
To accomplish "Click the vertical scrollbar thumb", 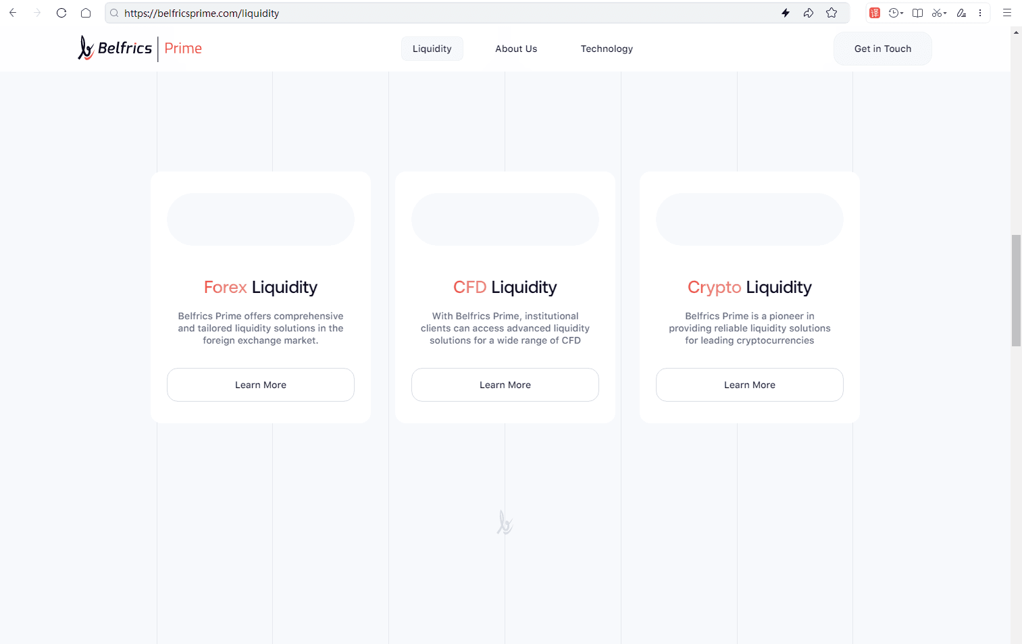I will point(1016,290).
